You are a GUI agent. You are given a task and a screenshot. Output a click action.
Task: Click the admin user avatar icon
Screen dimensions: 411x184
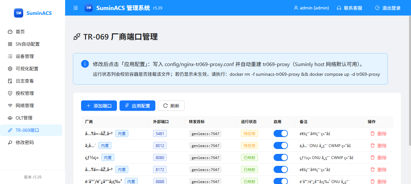tap(296, 8)
